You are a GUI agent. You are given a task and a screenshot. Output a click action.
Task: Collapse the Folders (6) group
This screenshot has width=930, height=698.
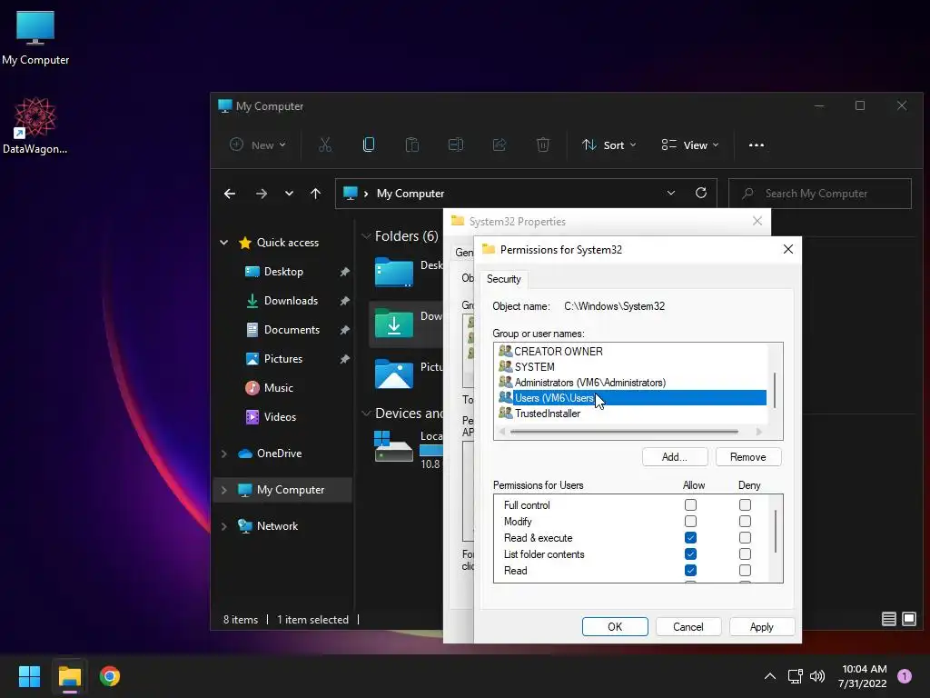tap(366, 236)
